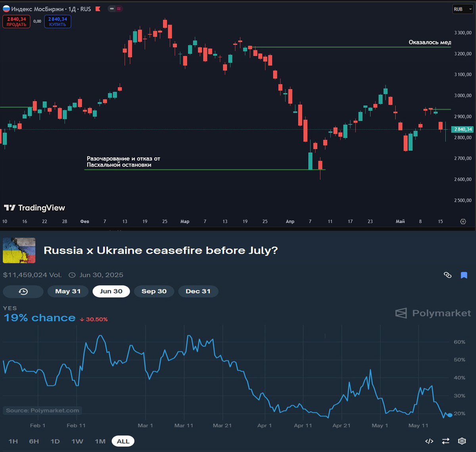The image size is (476, 452).
Task: Click the Оказалось мед annotation text
Action: coord(430,42)
